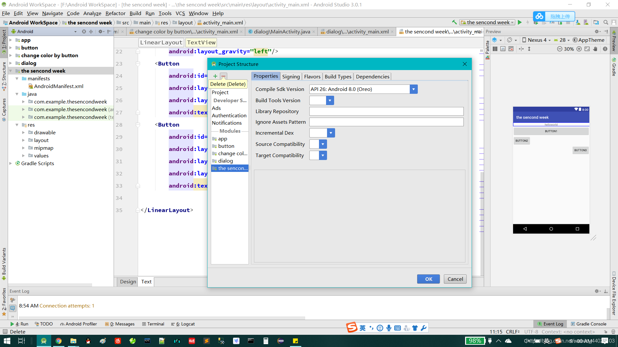The width and height of the screenshot is (618, 347).
Task: Click the Event Log settings gear icon
Action: (597, 291)
